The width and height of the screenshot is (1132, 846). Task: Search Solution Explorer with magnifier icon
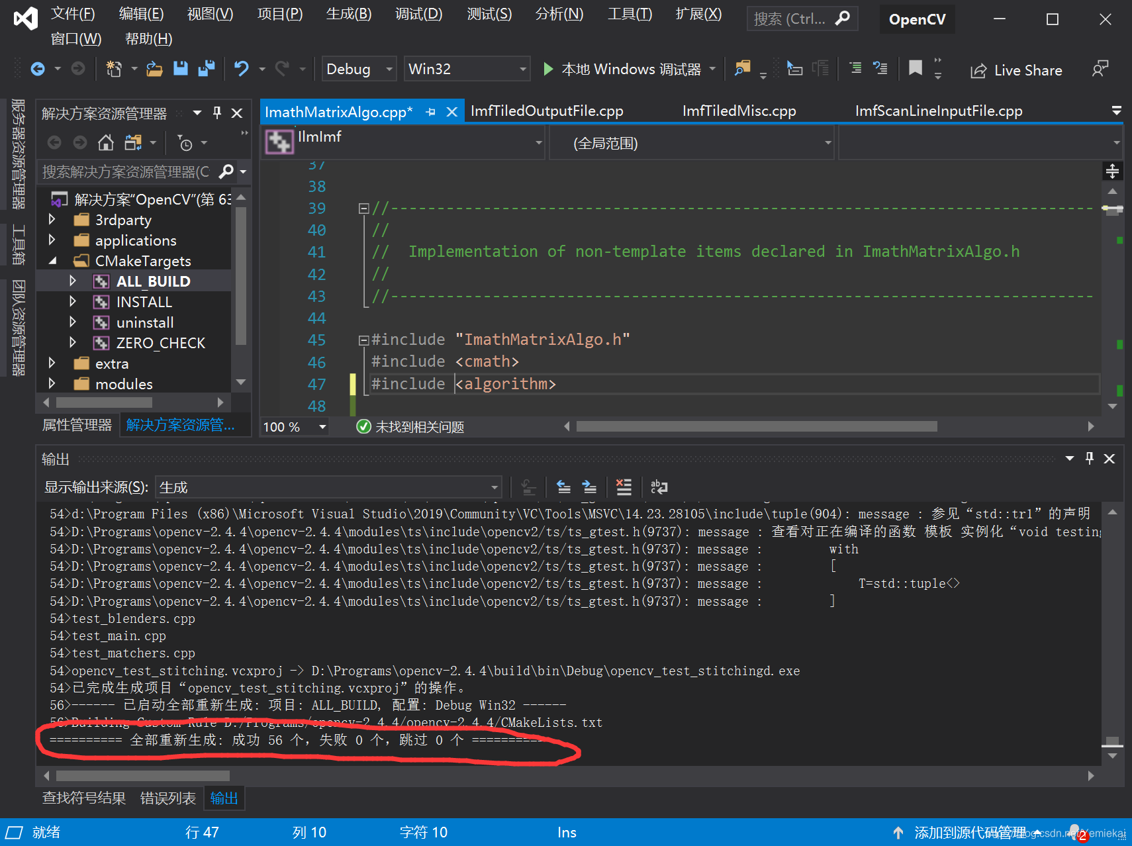click(226, 171)
